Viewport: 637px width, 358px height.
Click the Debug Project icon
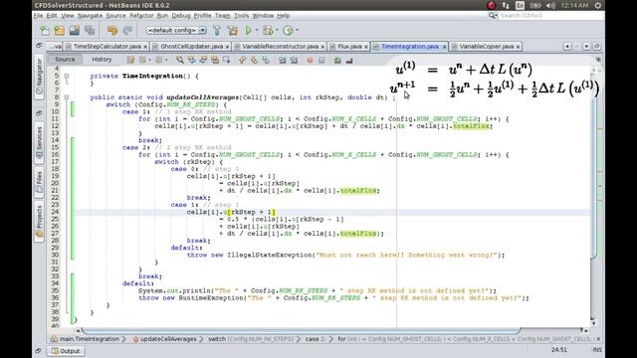coord(268,31)
